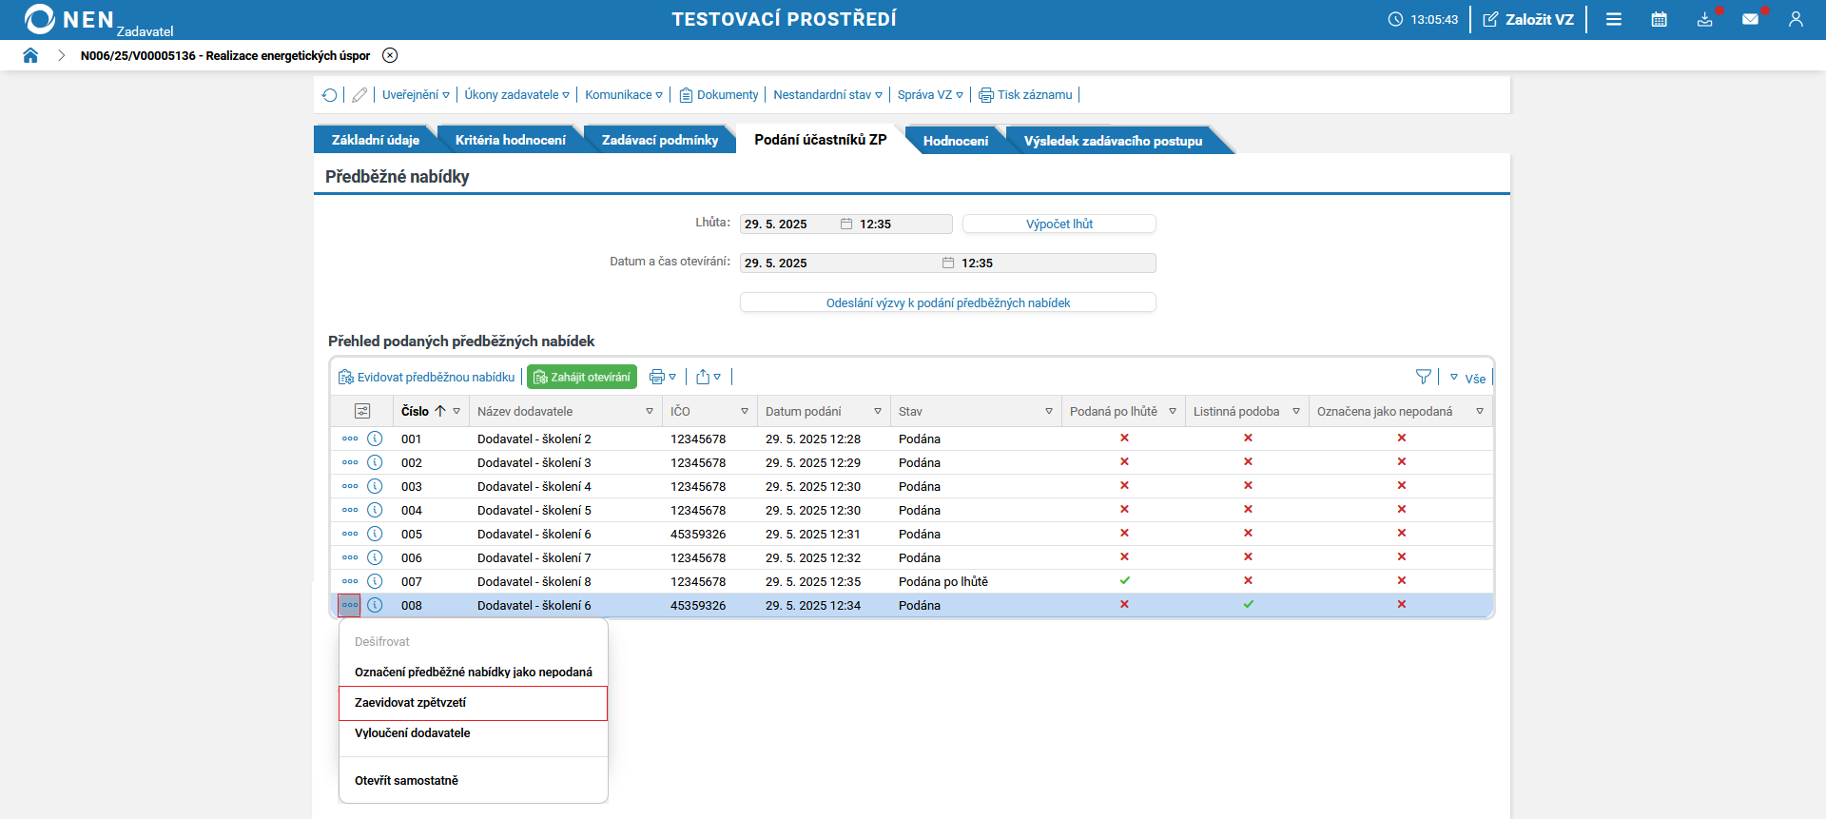Open the calendar icon in top bar
This screenshot has height=819, width=1826.
coord(1659,19)
